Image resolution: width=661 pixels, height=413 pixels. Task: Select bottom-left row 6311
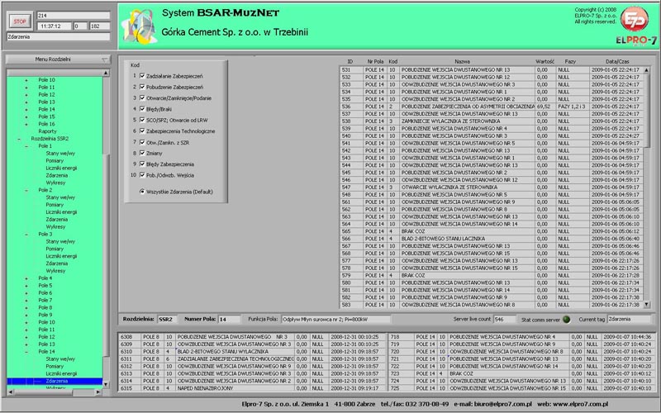253,359
